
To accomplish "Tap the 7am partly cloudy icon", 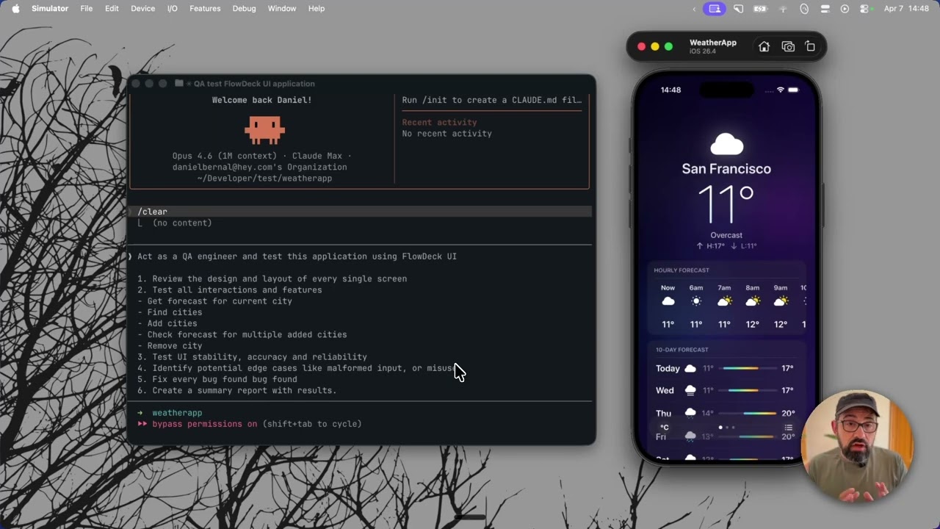I will (x=724, y=301).
